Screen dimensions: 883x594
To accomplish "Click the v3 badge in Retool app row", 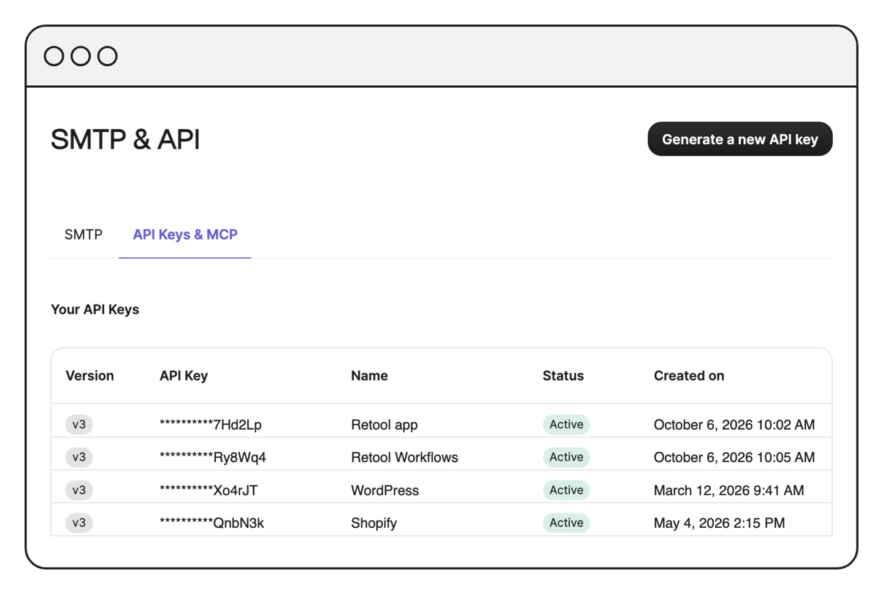I will pyautogui.click(x=79, y=424).
